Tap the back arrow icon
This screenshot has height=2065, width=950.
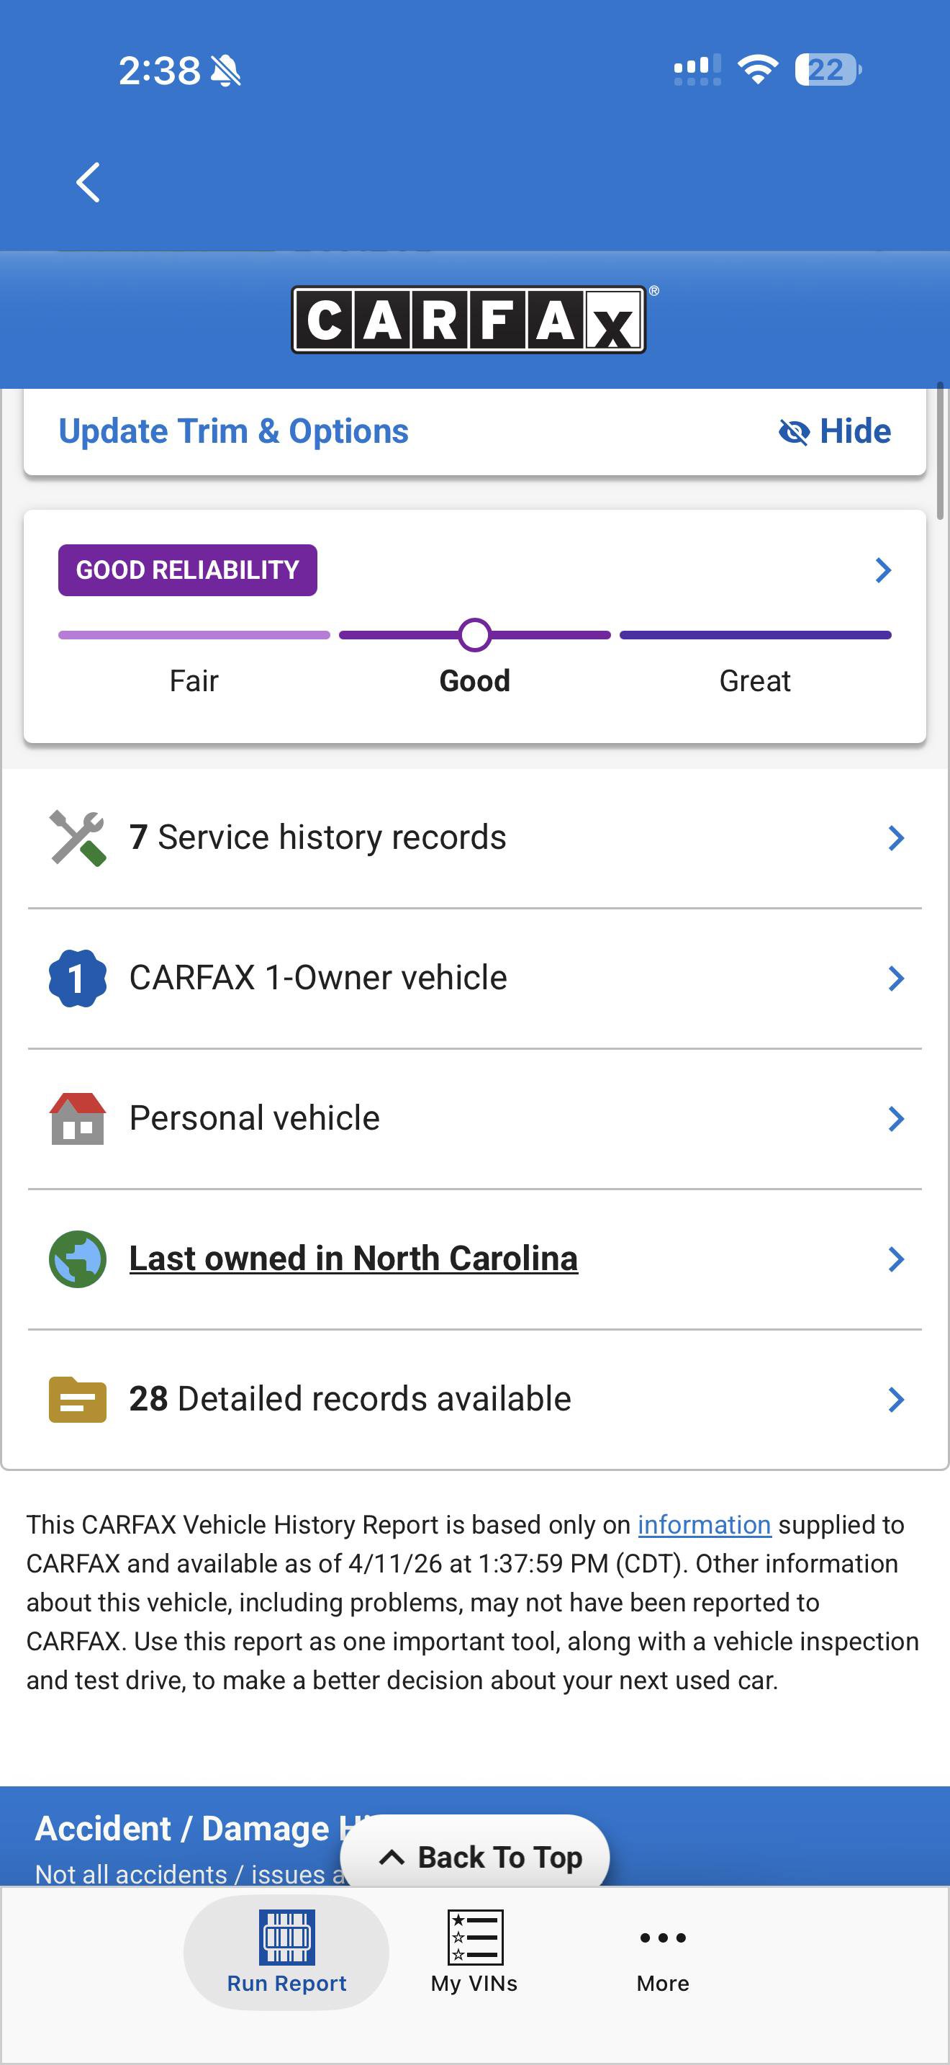tap(88, 183)
